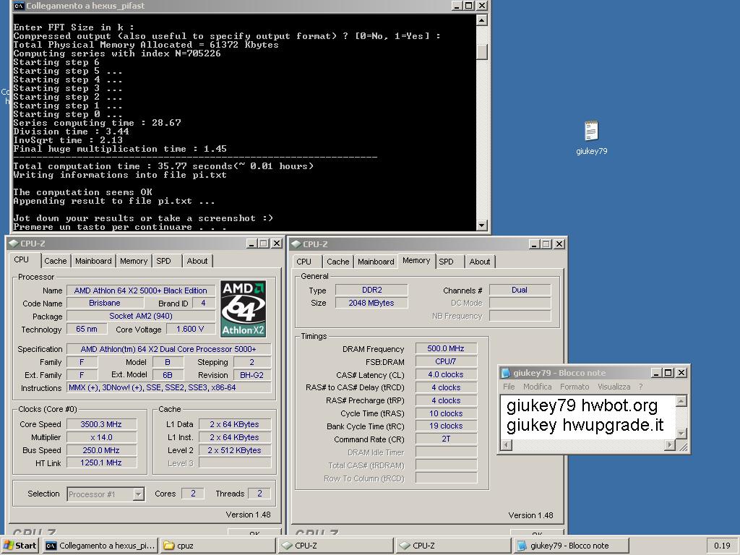This screenshot has height=555, width=740.
Task: Click Notepad vertical scroll down arrow
Action: click(x=681, y=434)
